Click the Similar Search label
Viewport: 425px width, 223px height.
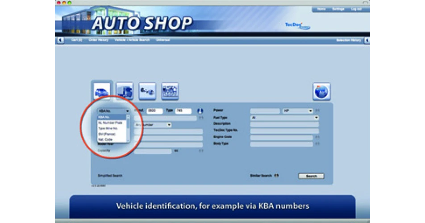coord(261,175)
